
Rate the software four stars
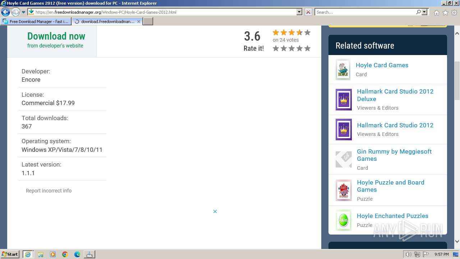(299, 48)
